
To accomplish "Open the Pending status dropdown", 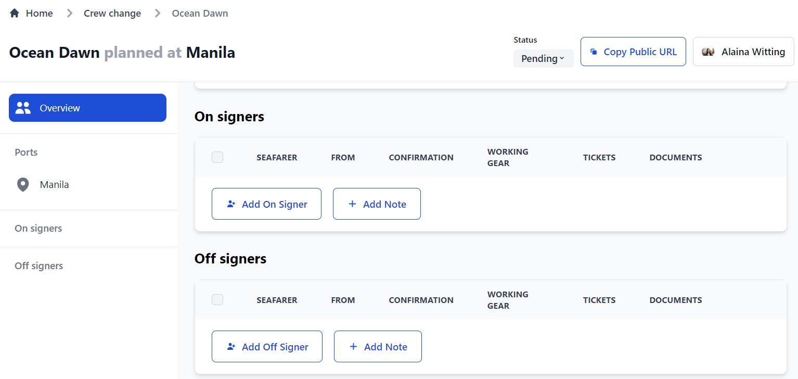I will 543,58.
